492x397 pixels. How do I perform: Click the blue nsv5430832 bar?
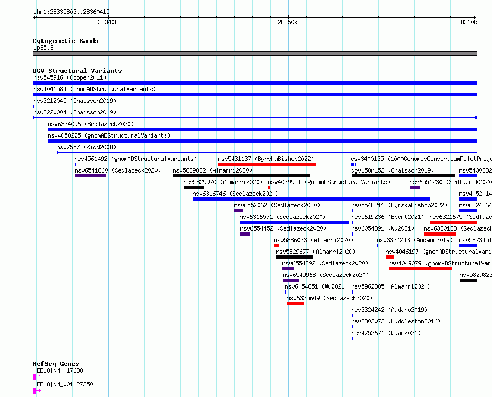tap(468, 176)
